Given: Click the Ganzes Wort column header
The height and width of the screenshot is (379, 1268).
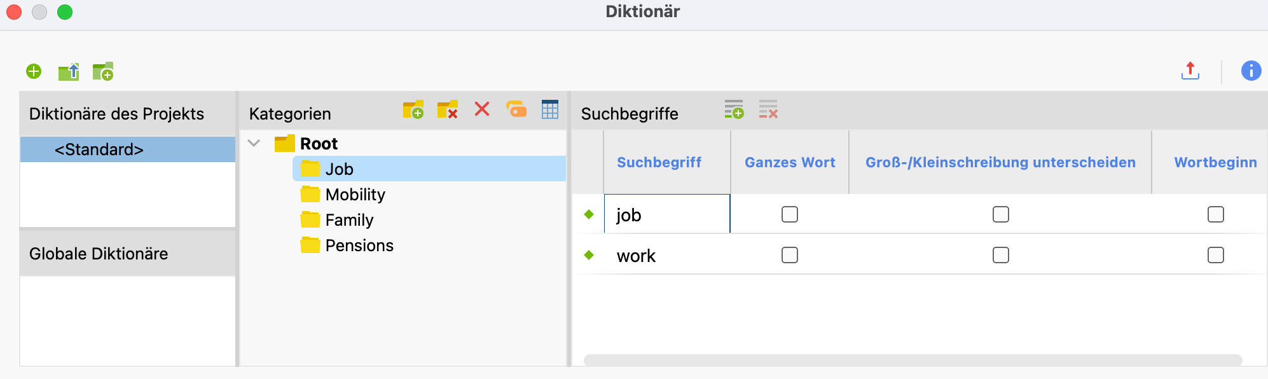Looking at the screenshot, I should 790,162.
